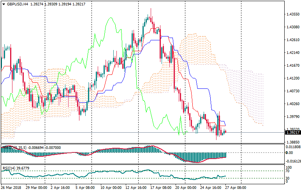This screenshot has height=192, width=301.
Task: Click the 20 Apr 00:00 time label
Action: coord(185,187)
